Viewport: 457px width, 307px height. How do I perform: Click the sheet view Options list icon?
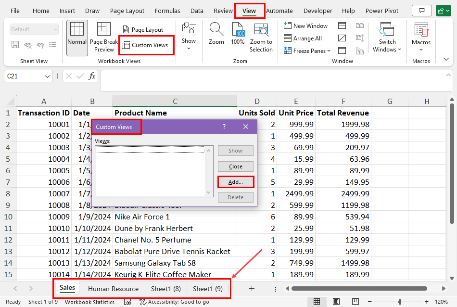53,45
